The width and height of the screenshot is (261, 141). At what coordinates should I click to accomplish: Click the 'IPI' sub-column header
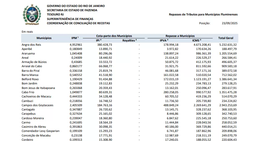(x=99, y=40)
